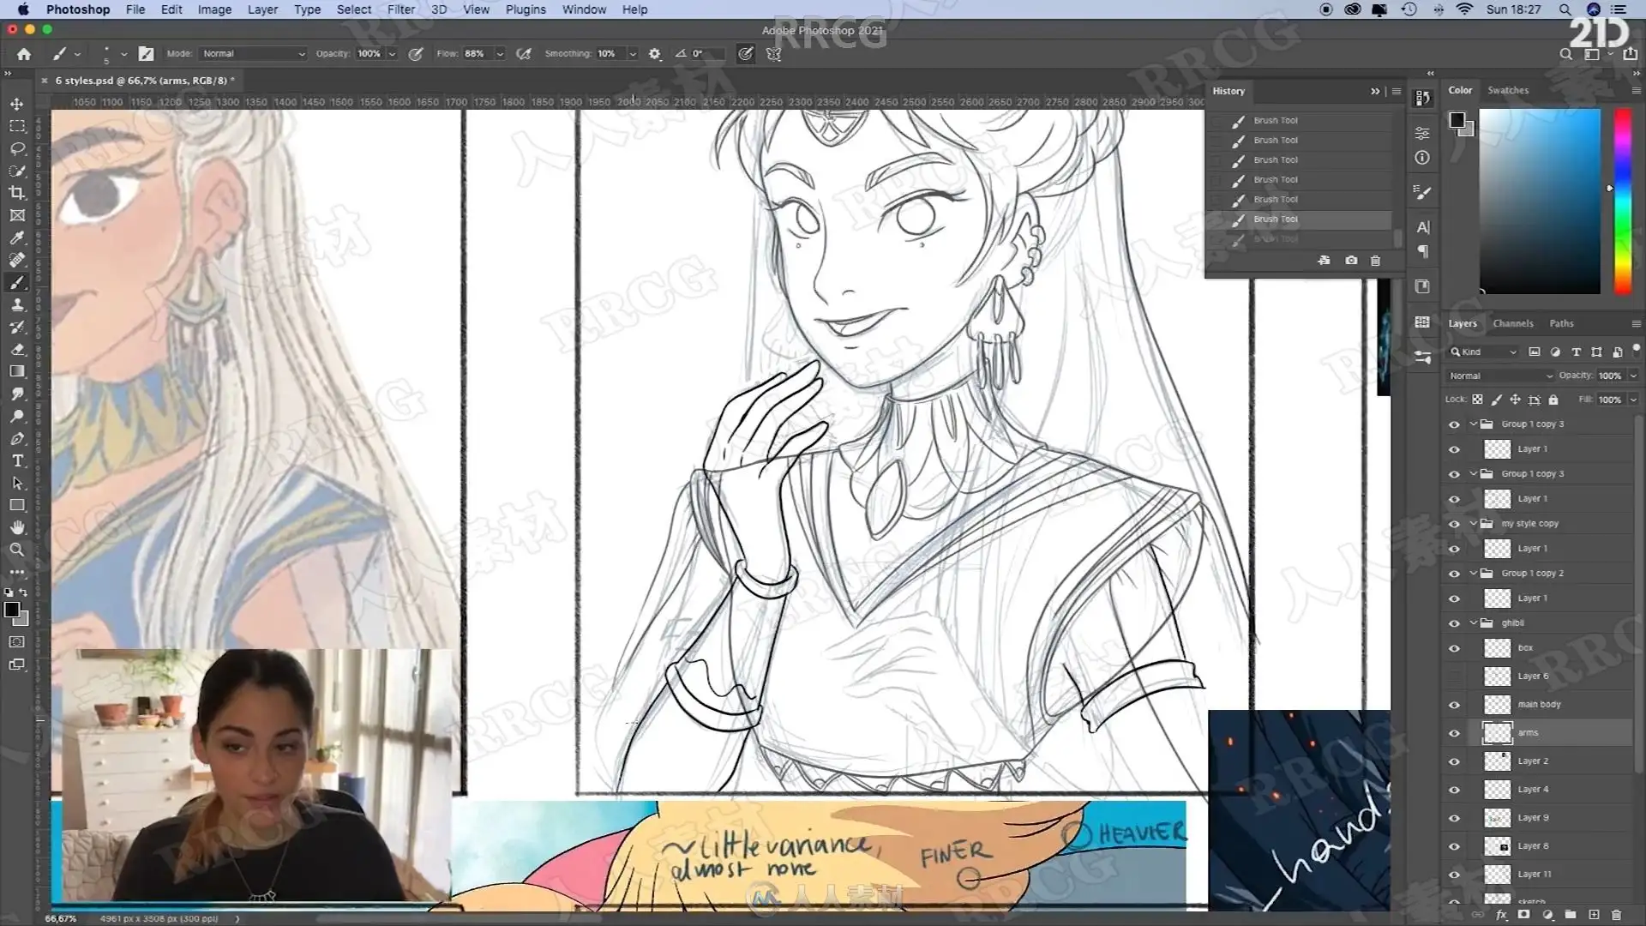1646x926 pixels.
Task: Open the Smoothing 10% dropdown arrow
Action: tap(633, 54)
